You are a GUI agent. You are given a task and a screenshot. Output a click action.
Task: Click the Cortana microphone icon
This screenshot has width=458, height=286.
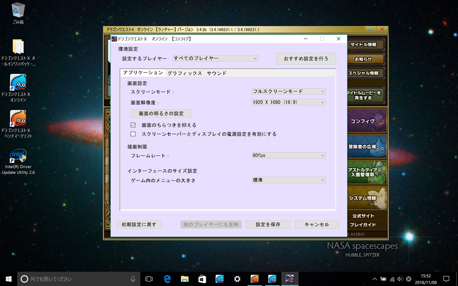(133, 279)
